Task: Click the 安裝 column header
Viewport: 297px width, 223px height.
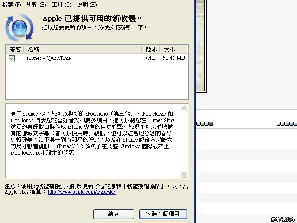Action: tap(15, 50)
